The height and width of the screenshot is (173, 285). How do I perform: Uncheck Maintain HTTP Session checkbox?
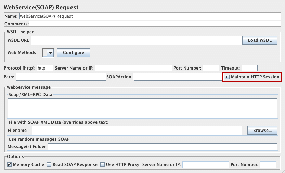pyautogui.click(x=228, y=77)
